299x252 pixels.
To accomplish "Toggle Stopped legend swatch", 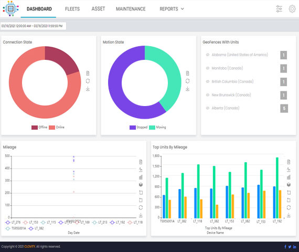I will tap(133, 128).
